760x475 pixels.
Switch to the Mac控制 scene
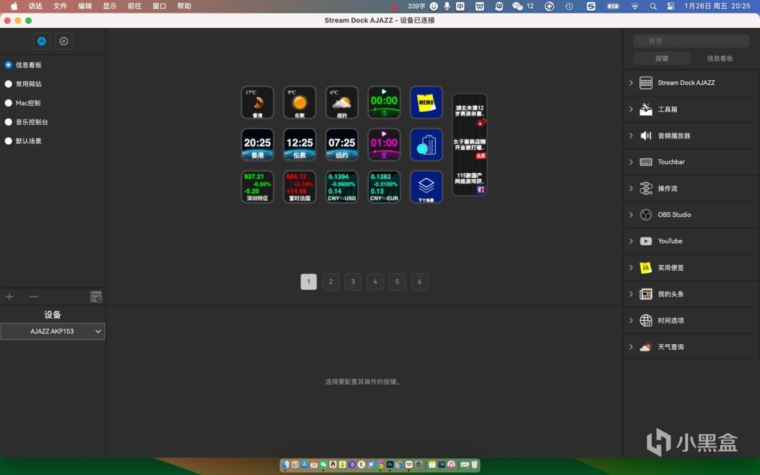(x=8, y=103)
